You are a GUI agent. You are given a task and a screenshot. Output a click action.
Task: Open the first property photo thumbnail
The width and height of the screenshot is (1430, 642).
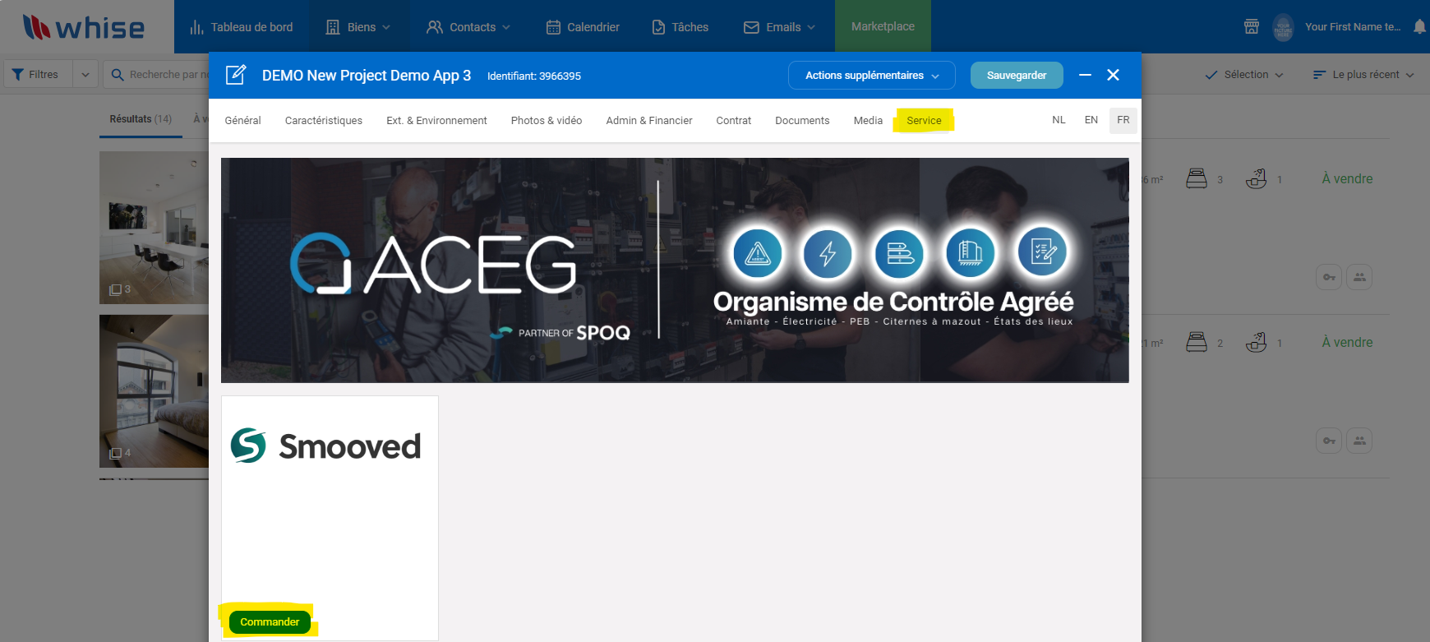(154, 228)
